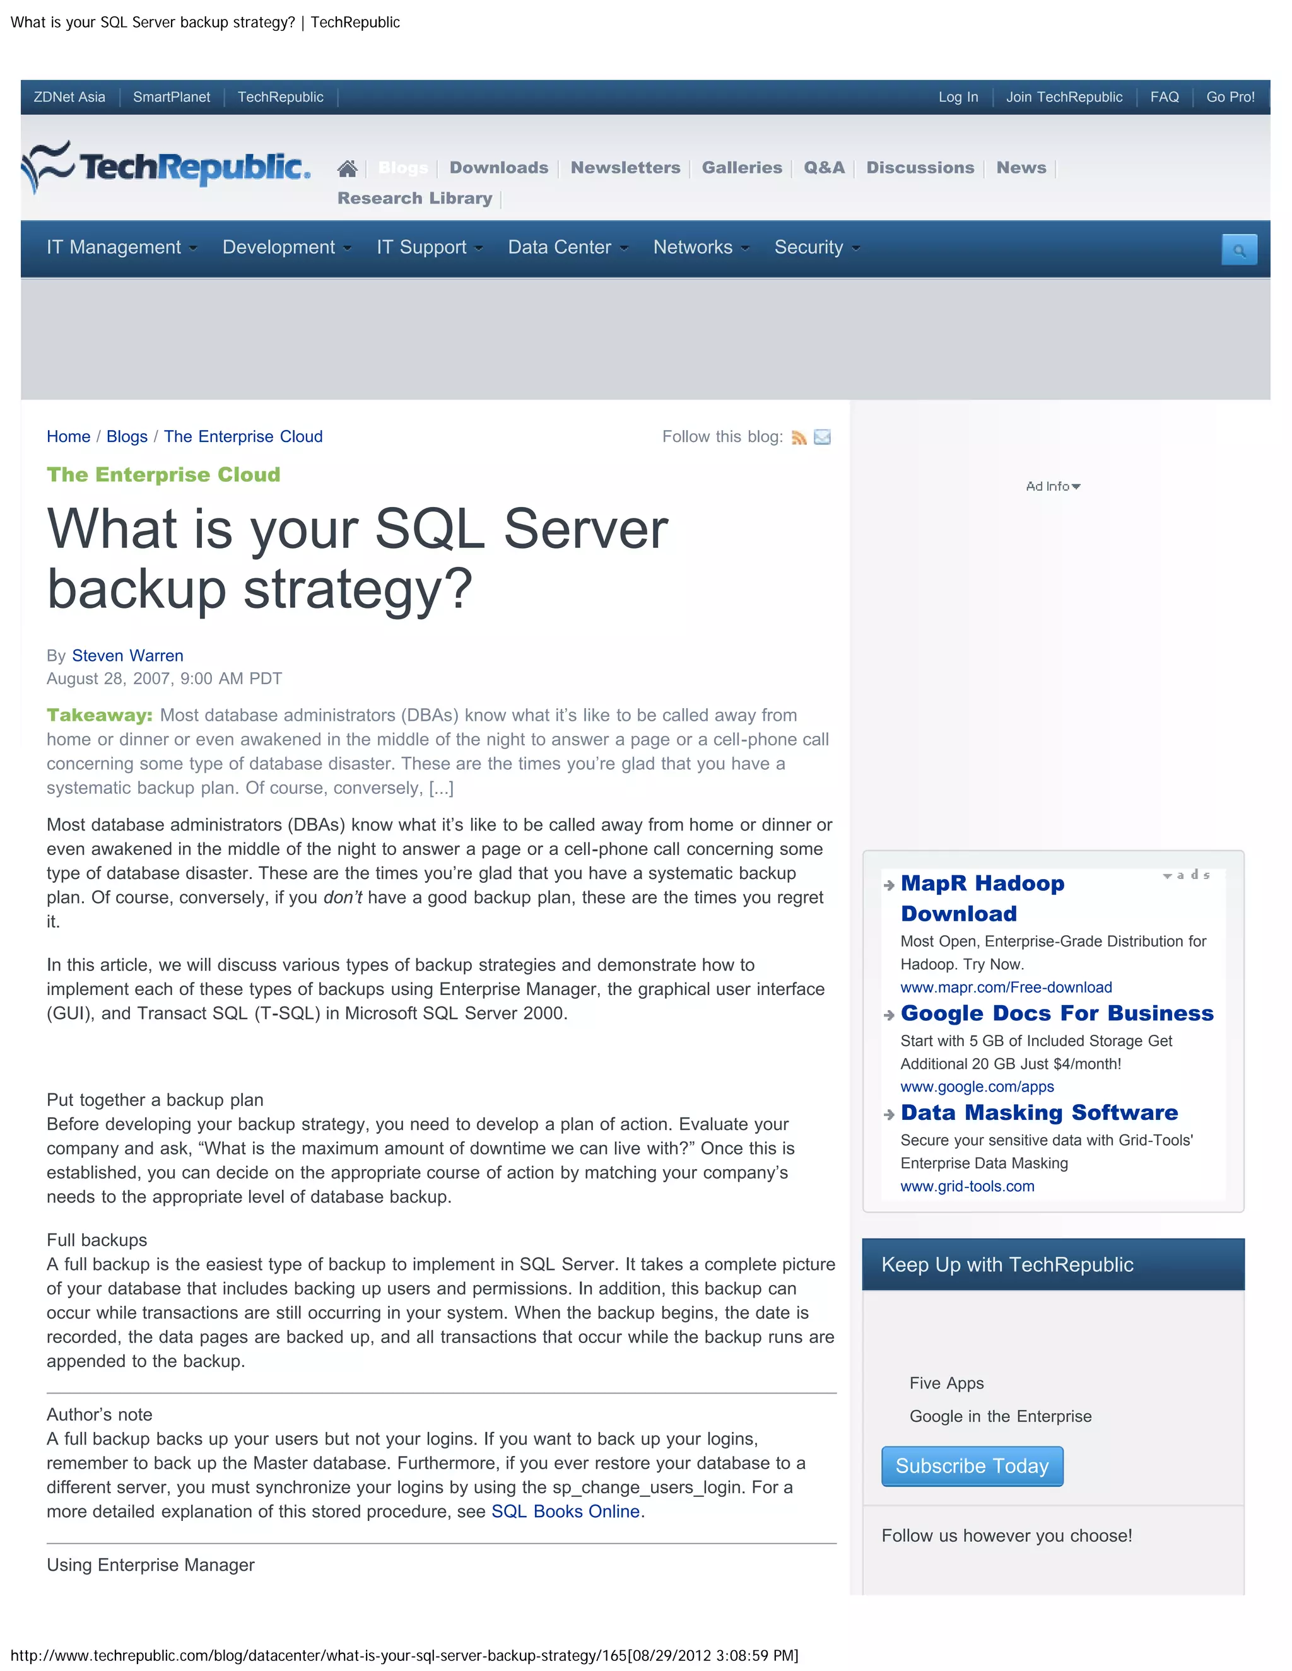Open the Galleries section
The width and height of the screenshot is (1292, 1671).
click(742, 168)
